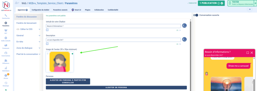Delete the avatar image with trash icon
Image resolution: width=257 pixels, height=91 pixels.
pos(47,54)
